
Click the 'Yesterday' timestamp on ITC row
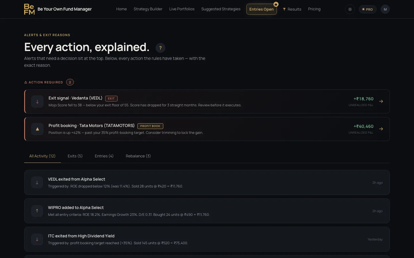click(x=375, y=239)
